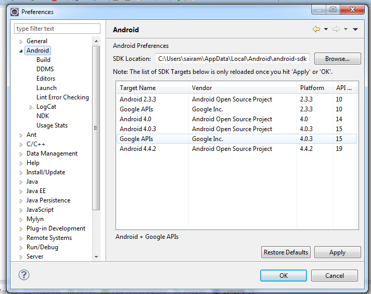Expand the General tree node
Screen dimensions: 371x294
click(21, 42)
